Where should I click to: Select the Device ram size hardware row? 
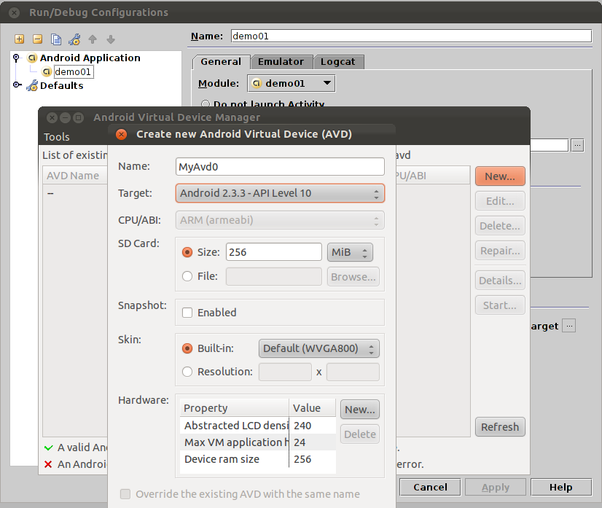pyautogui.click(x=257, y=459)
